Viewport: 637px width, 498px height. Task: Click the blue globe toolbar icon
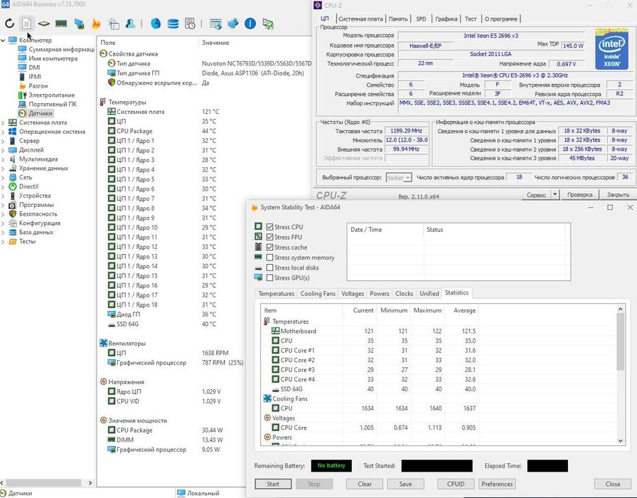[x=156, y=24]
